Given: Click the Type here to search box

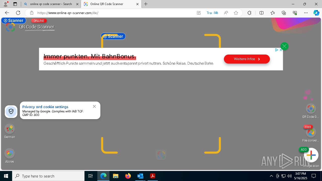Looking at the screenshot, I should (x=48, y=176).
